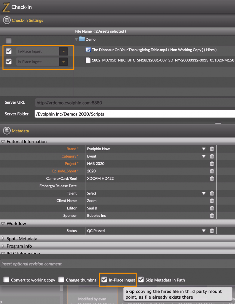The height and width of the screenshot is (304, 235).
Task: Remove Camera/Card/Reel value XDCAM HD422
Action: pos(212,178)
